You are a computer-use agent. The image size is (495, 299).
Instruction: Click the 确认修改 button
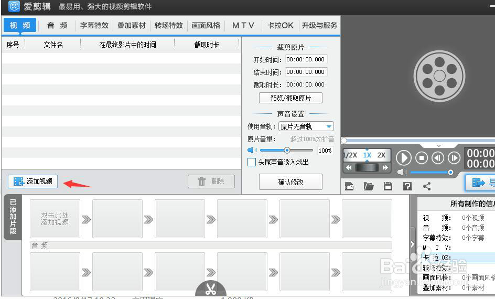click(290, 182)
